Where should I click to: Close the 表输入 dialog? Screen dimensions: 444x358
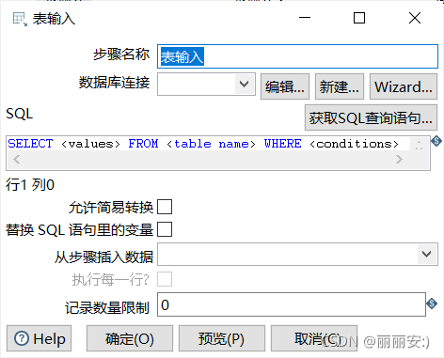point(415,18)
